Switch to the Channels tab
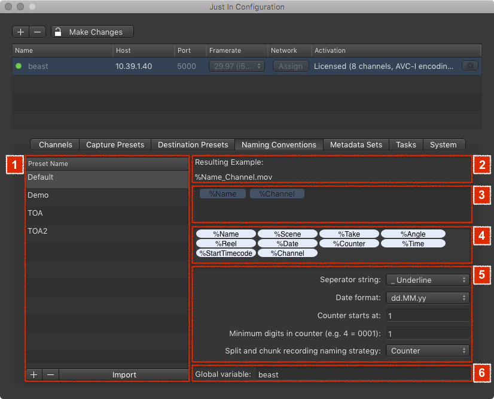Image resolution: width=494 pixels, height=399 pixels. click(55, 144)
